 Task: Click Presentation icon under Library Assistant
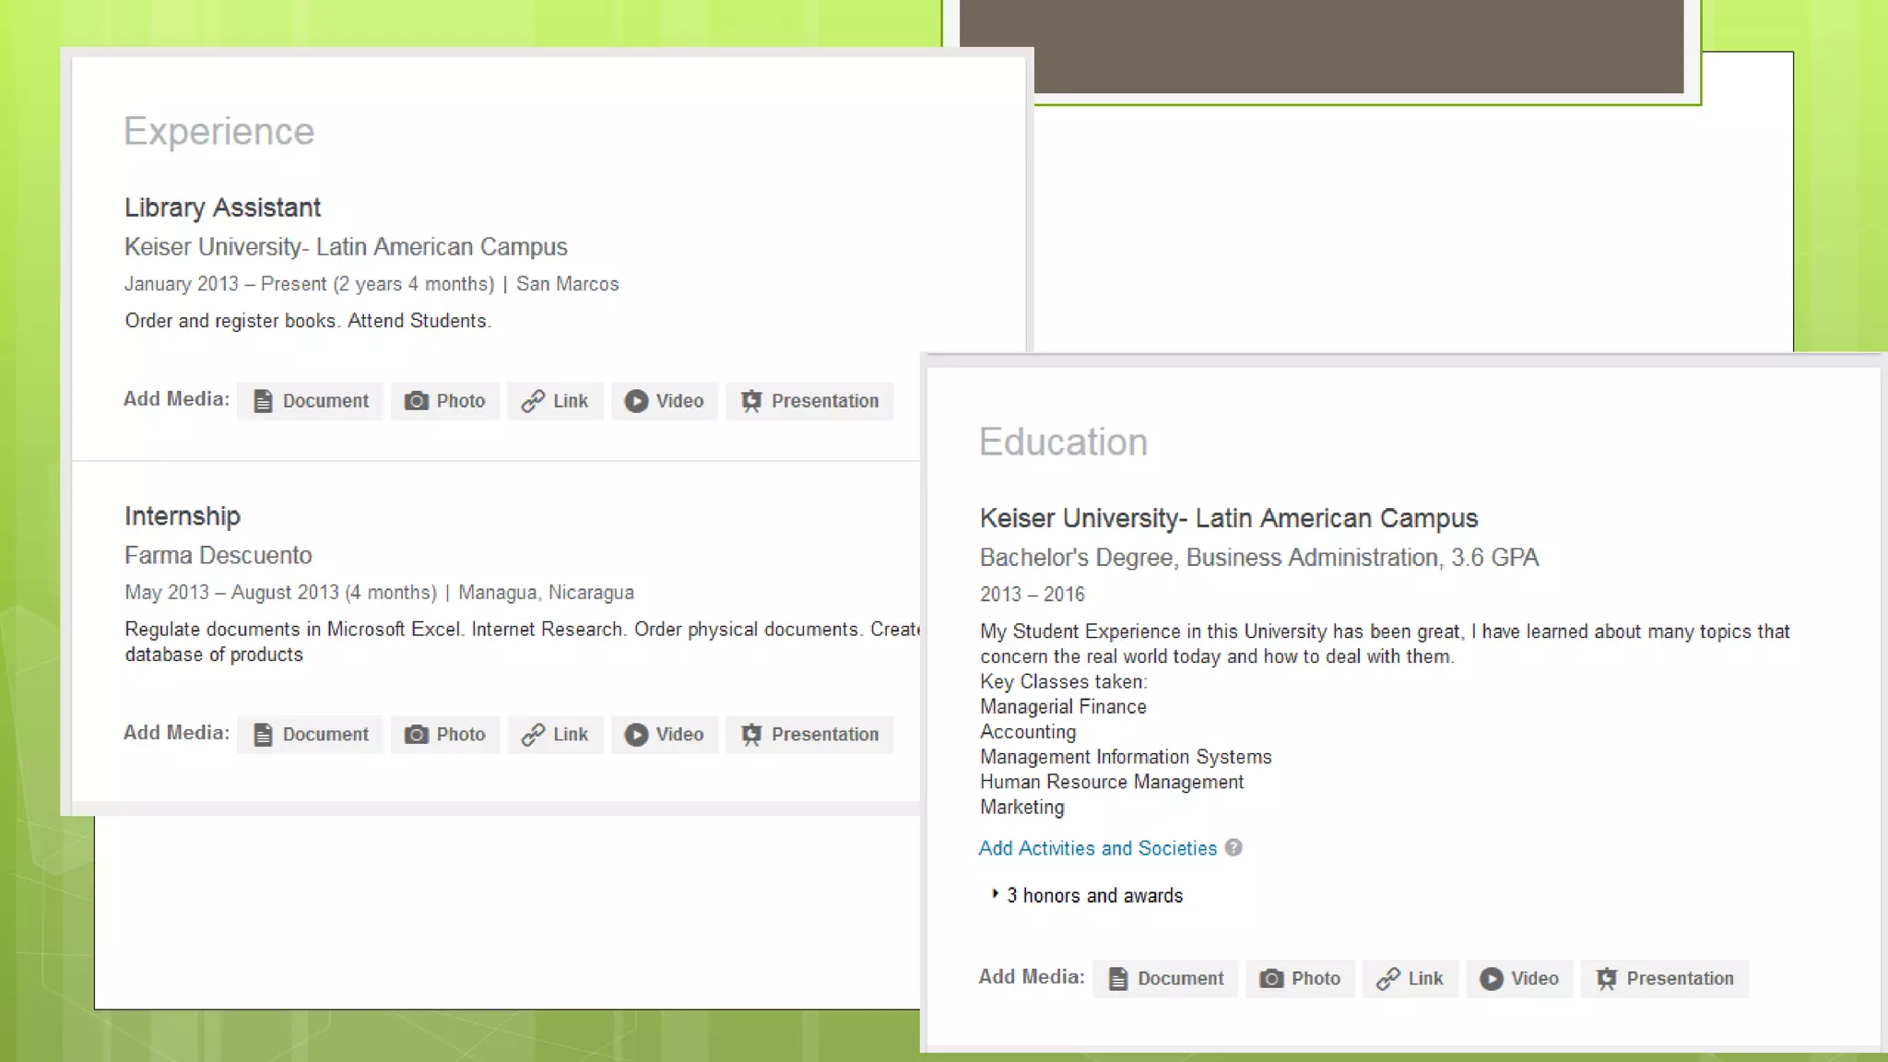751,401
